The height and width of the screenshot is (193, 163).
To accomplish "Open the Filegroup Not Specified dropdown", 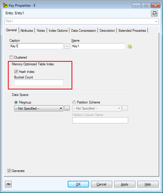I will coord(39,108).
